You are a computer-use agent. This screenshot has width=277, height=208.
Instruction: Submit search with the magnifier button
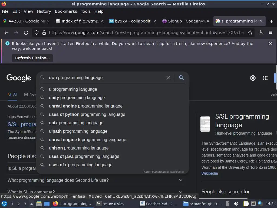click(x=181, y=77)
